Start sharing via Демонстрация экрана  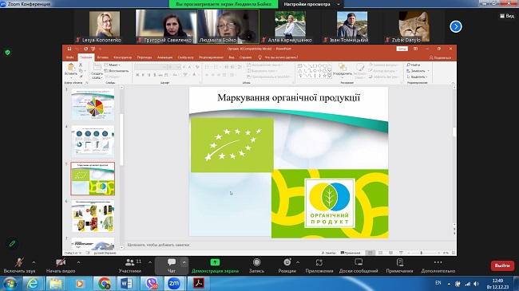tap(215, 265)
